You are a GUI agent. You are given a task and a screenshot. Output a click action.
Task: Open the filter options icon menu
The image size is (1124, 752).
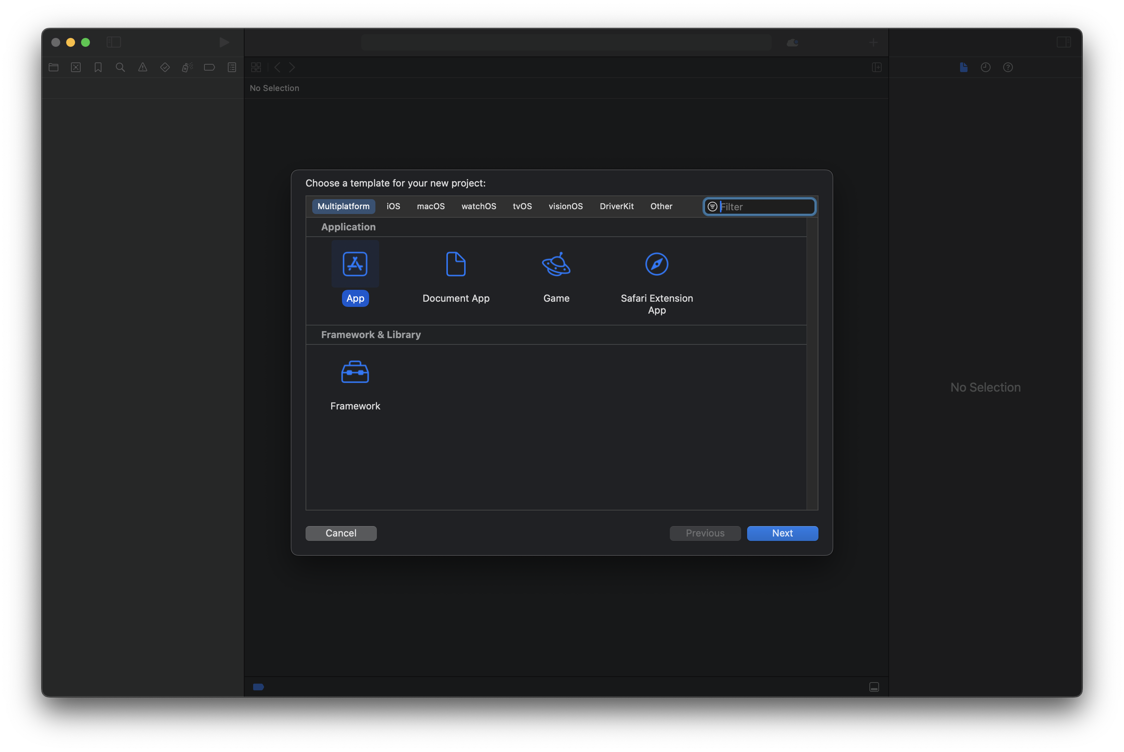[x=713, y=207]
